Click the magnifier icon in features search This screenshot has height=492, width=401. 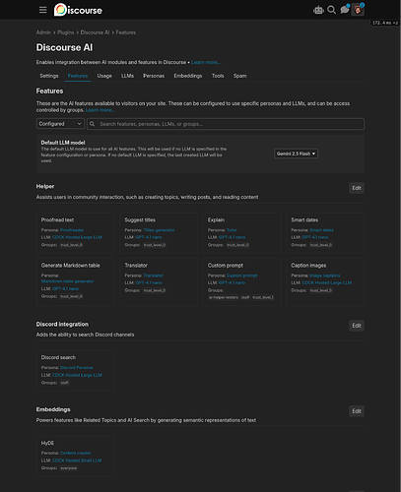pos(93,124)
